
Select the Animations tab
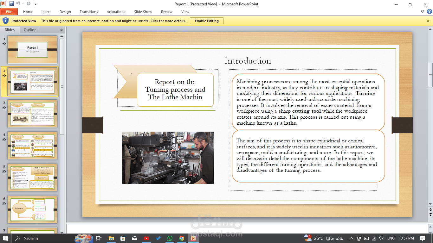[116, 12]
